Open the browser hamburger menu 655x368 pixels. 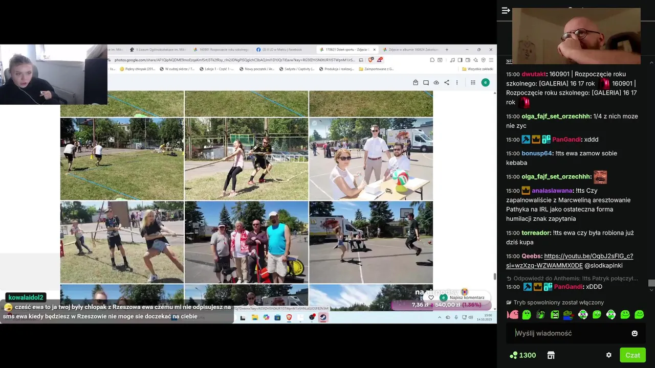click(x=491, y=60)
